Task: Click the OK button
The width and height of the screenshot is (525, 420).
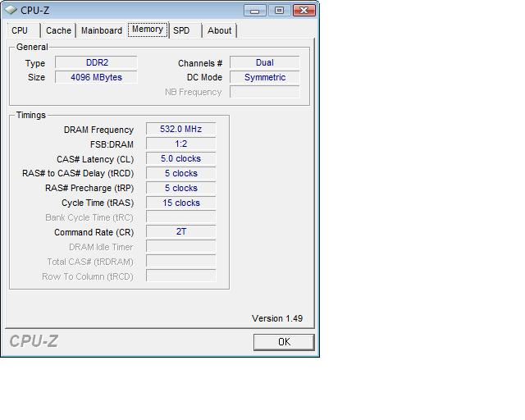Action: [284, 342]
